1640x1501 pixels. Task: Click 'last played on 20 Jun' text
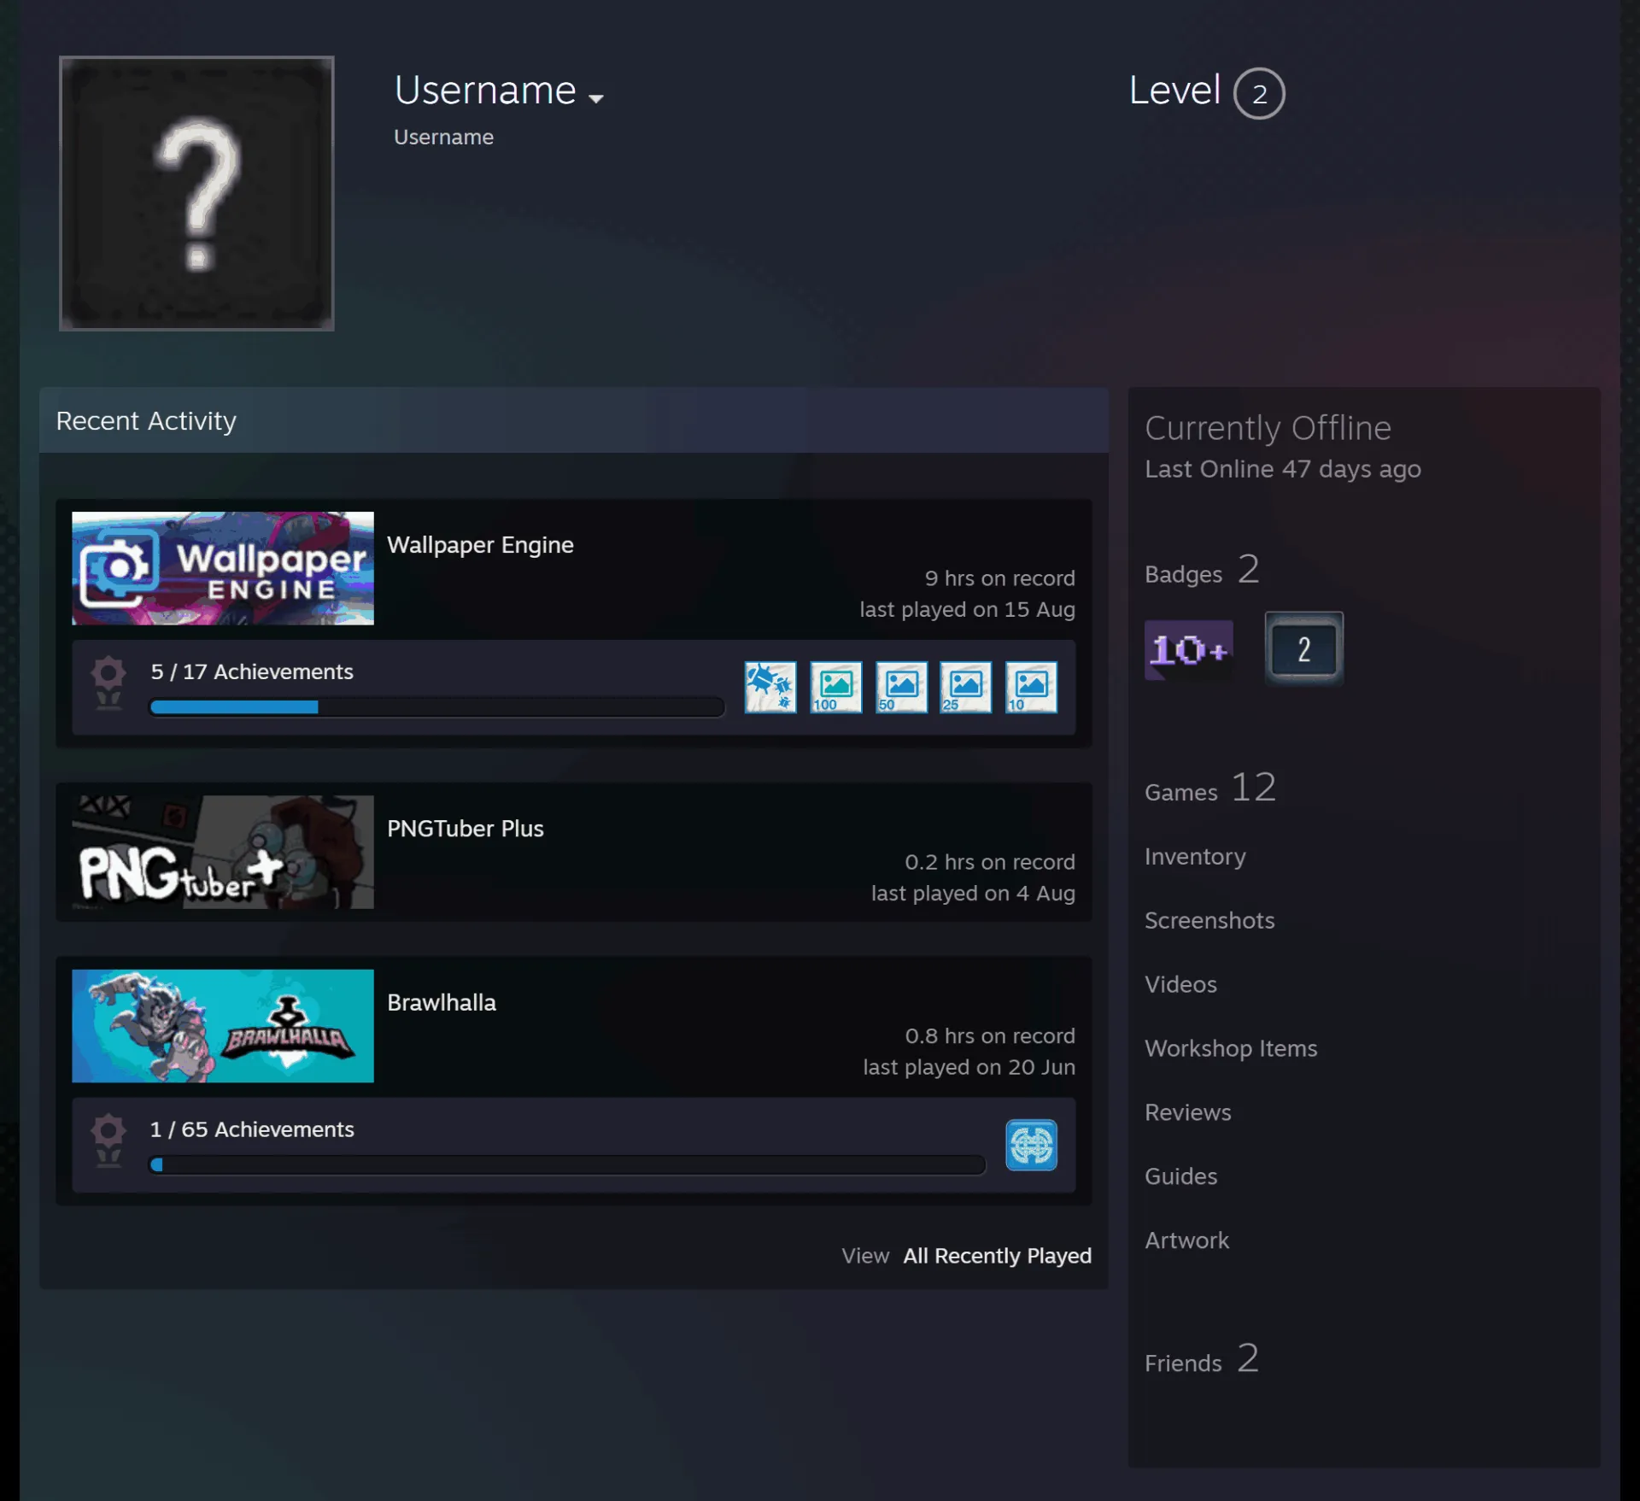969,1067
